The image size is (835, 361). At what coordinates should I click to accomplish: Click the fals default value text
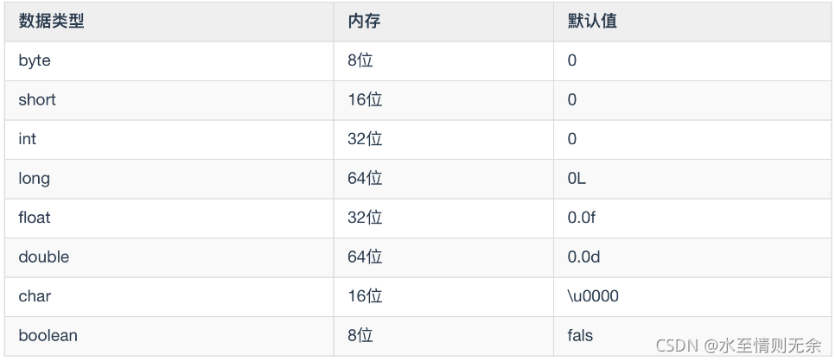click(x=581, y=335)
